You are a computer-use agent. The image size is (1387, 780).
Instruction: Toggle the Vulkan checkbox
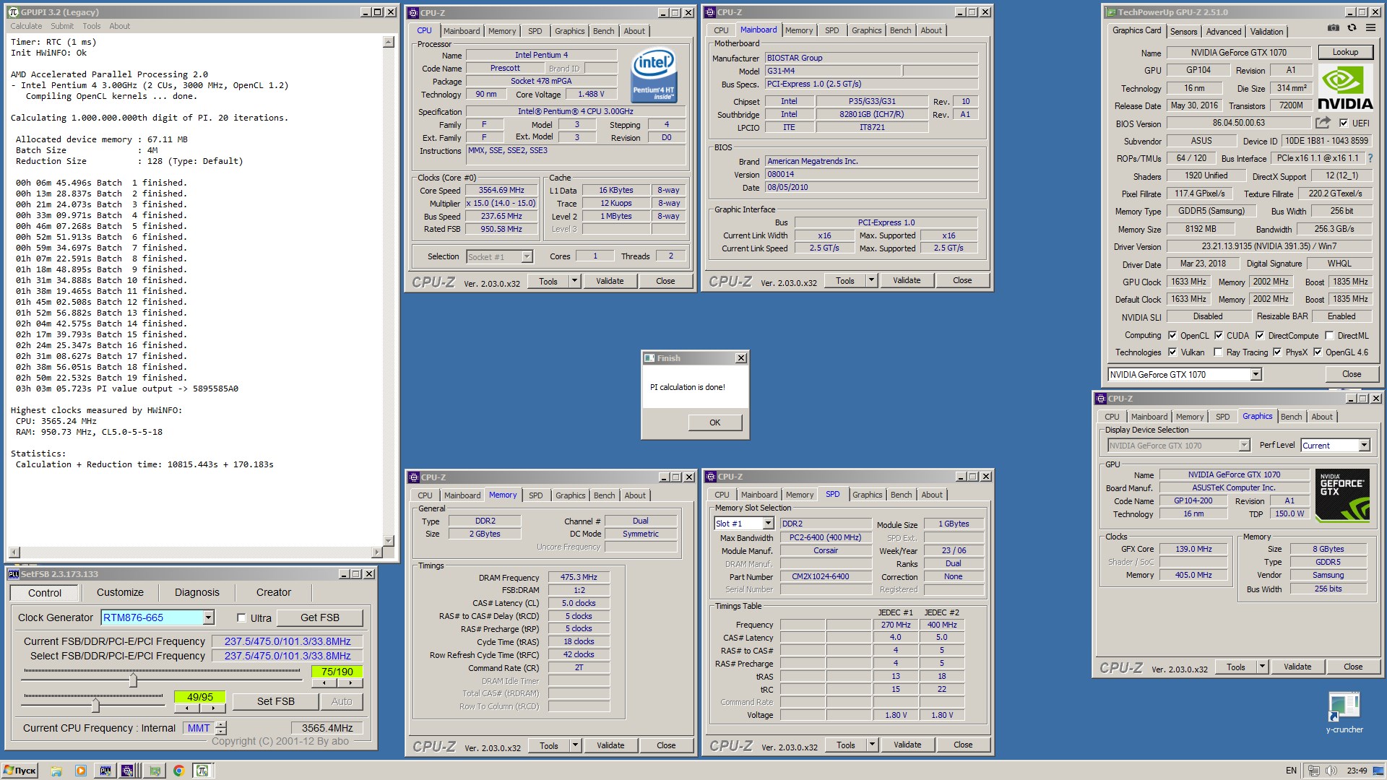tap(1172, 352)
